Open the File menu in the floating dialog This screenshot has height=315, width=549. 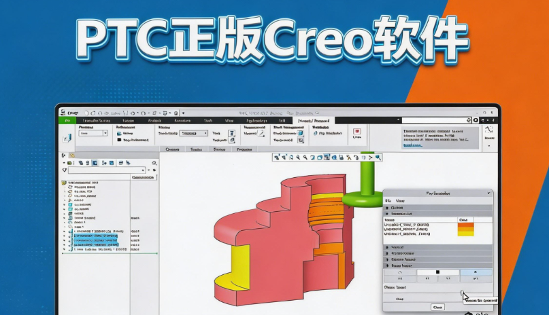coord(388,201)
